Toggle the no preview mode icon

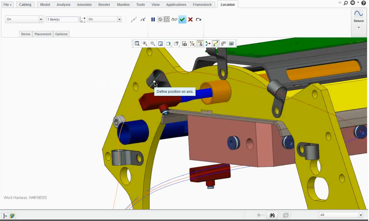[x=160, y=20]
